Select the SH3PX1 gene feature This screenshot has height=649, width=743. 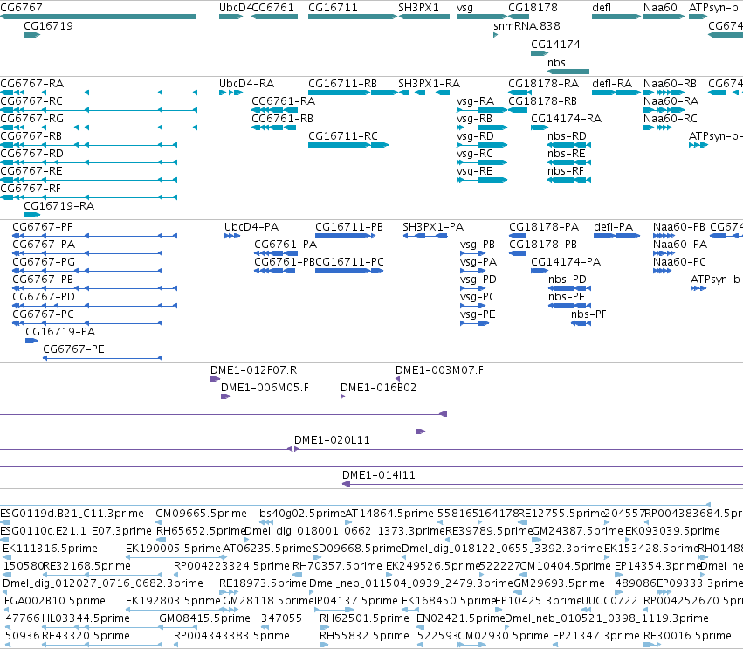pos(424,17)
